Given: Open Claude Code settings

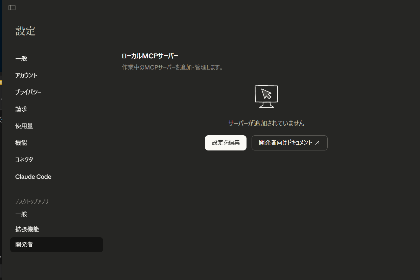Looking at the screenshot, I should (x=33, y=177).
